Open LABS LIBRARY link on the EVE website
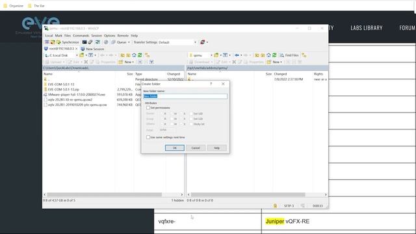This screenshot has width=416, height=234. (367, 28)
